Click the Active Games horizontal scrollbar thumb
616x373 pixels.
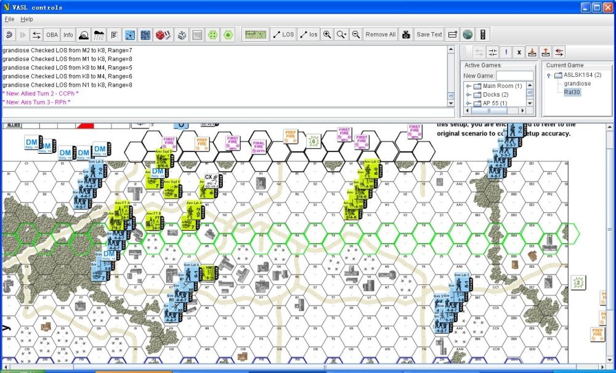[489, 111]
